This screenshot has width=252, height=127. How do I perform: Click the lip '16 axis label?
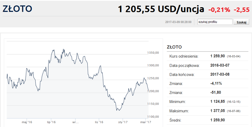click(51, 122)
